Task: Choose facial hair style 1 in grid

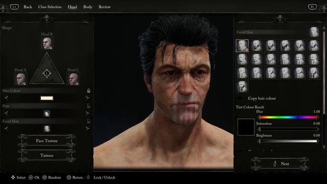Action: 242,45
